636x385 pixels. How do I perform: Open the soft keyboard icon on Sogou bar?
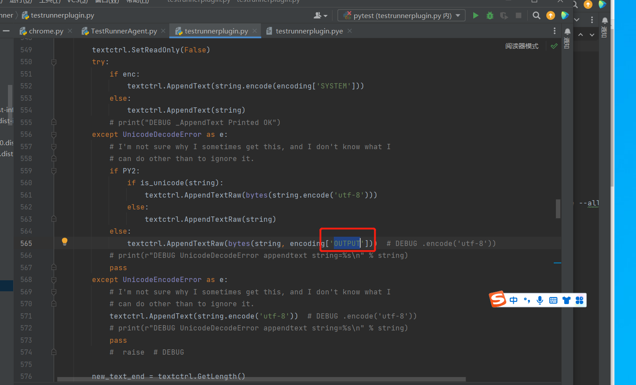click(553, 300)
